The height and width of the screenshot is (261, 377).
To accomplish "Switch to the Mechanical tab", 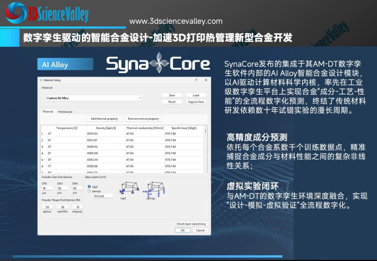I will coord(65,112).
